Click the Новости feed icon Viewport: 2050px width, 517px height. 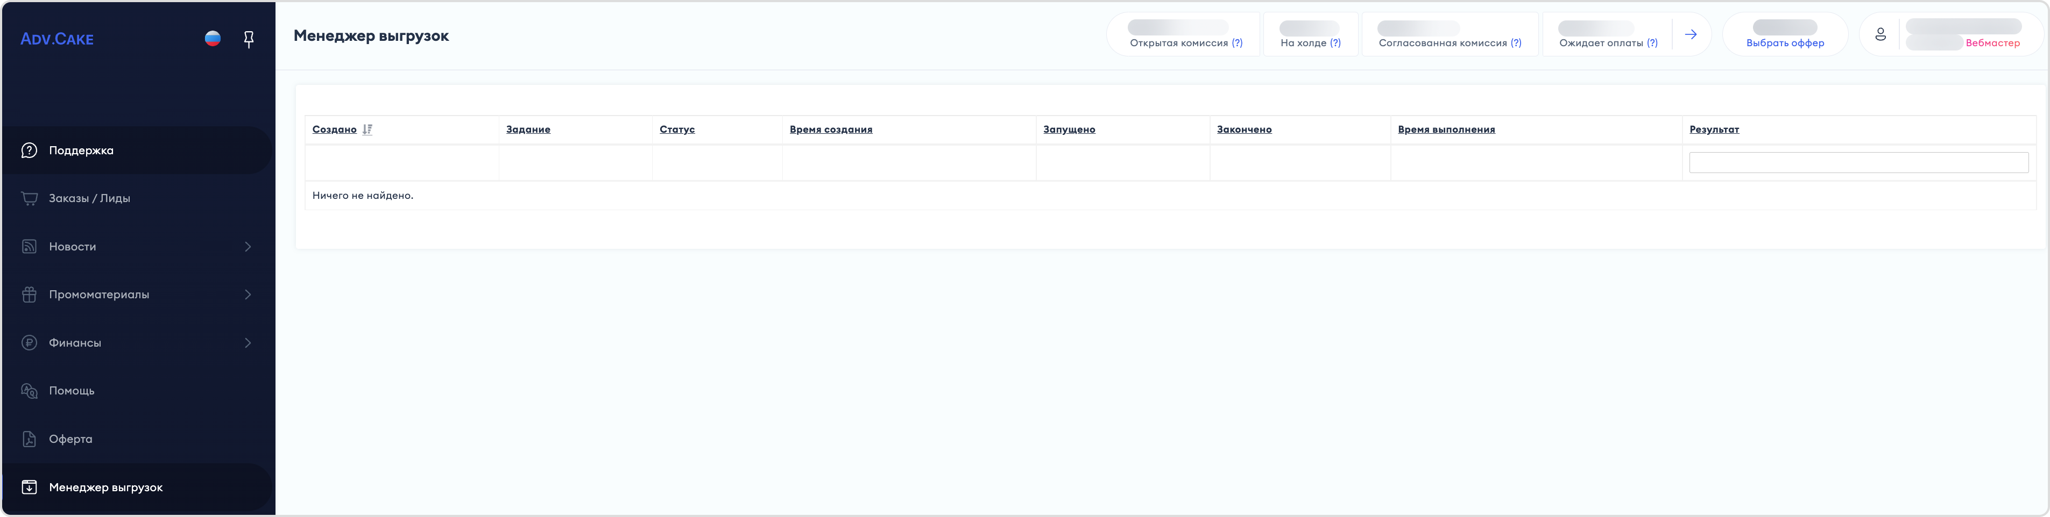pos(30,247)
